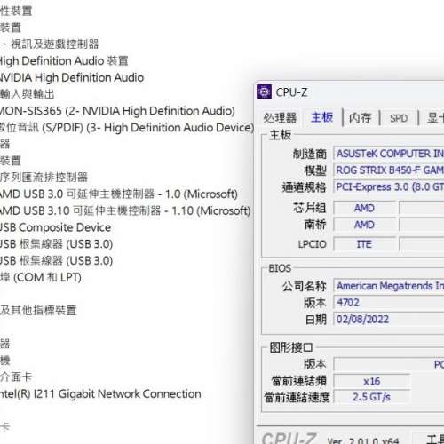Image resolution: width=444 pixels, height=444 pixels.
Task: Click the CPU-Z version text Ver. 2.01.0.x64
Action: pyautogui.click(x=363, y=440)
